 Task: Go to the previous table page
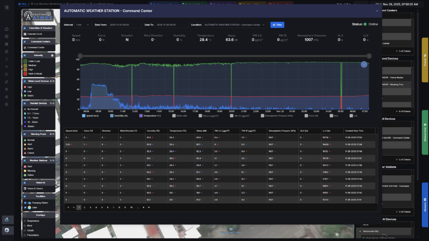point(74,208)
